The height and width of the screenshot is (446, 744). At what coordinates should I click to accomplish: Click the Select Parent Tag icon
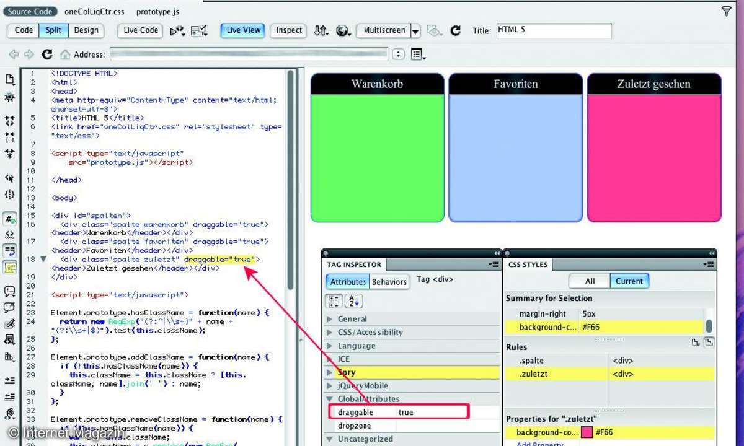[10, 178]
